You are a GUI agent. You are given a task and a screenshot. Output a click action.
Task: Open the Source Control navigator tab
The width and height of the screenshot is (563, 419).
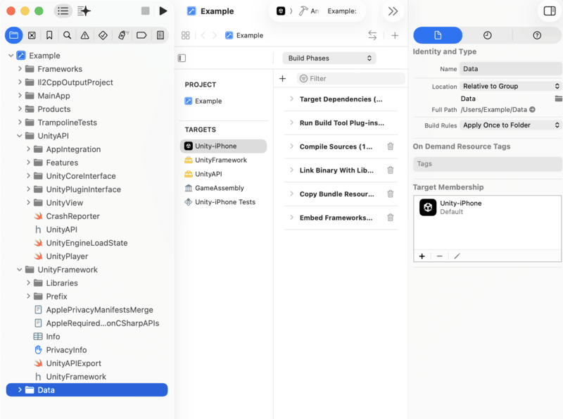pos(32,35)
